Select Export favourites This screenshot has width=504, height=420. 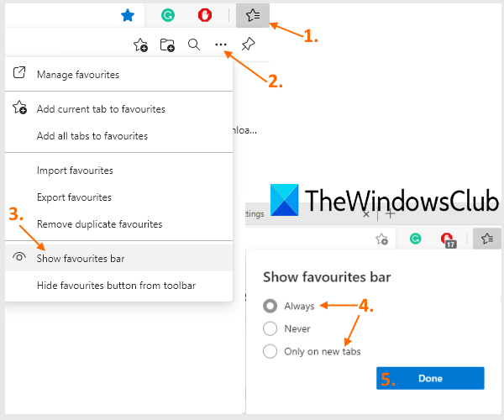(x=118, y=197)
